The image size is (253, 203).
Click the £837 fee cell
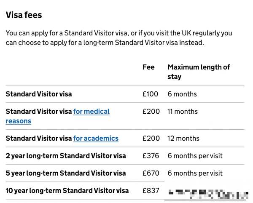tap(151, 191)
